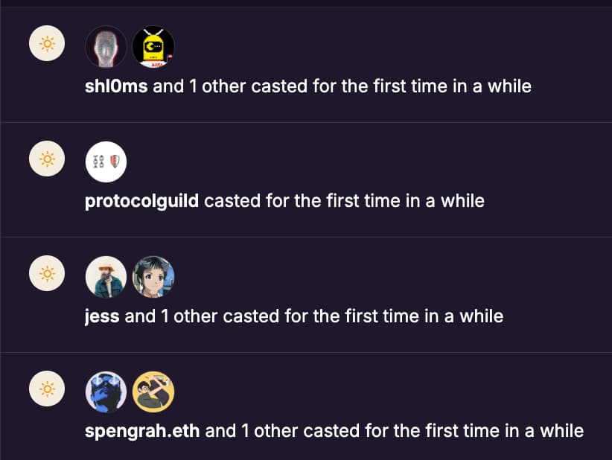Viewport: 612px width, 460px height.
Task: Open the shl0ms username link
Action: click(117, 86)
